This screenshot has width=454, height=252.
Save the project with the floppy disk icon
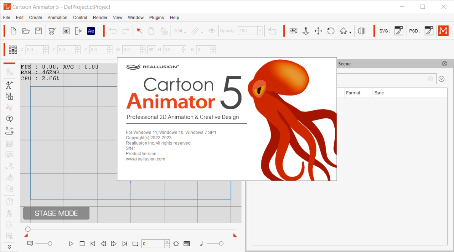tap(38, 31)
